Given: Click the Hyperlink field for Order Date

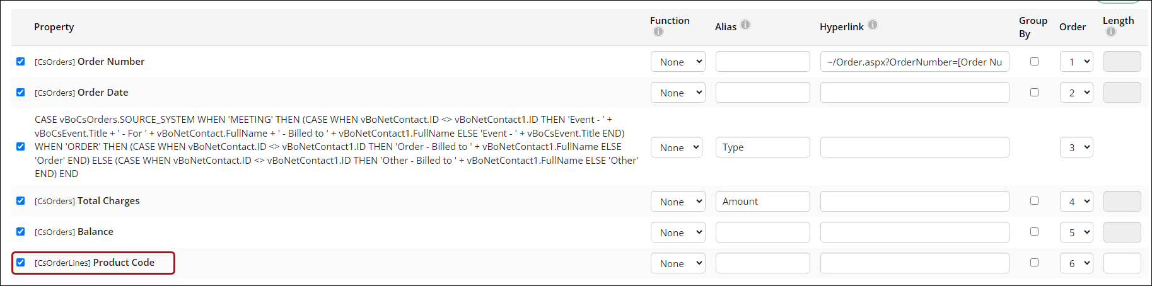Looking at the screenshot, I should point(915,93).
